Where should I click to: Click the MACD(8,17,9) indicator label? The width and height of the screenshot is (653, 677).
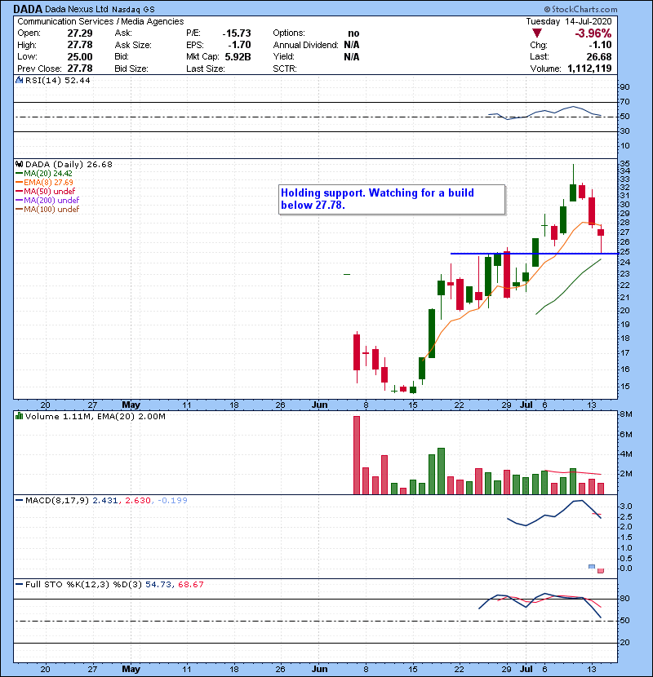(x=57, y=501)
